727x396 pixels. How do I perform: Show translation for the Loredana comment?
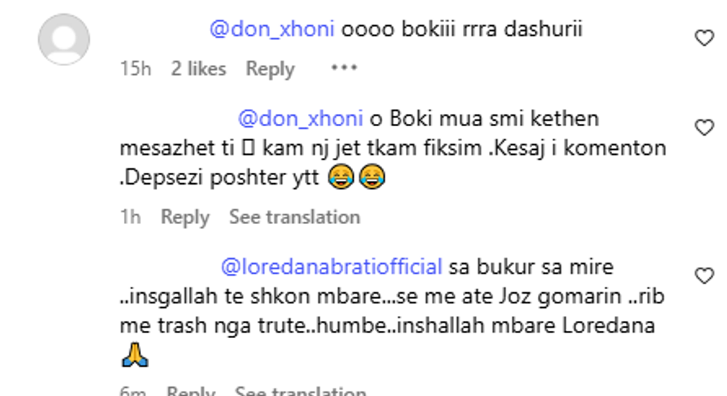[x=300, y=391]
